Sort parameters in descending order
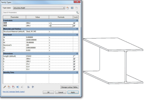Image resolution: width=147 pixels, height=100 pixels. [33, 87]
